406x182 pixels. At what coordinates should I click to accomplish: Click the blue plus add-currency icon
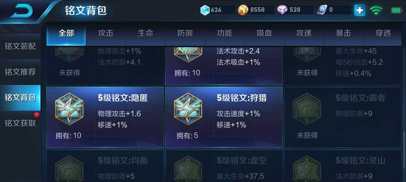(x=360, y=10)
